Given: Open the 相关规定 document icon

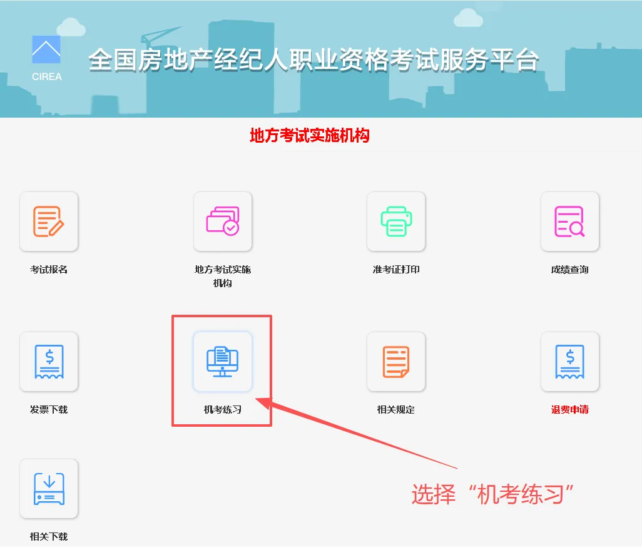Looking at the screenshot, I should (x=396, y=361).
